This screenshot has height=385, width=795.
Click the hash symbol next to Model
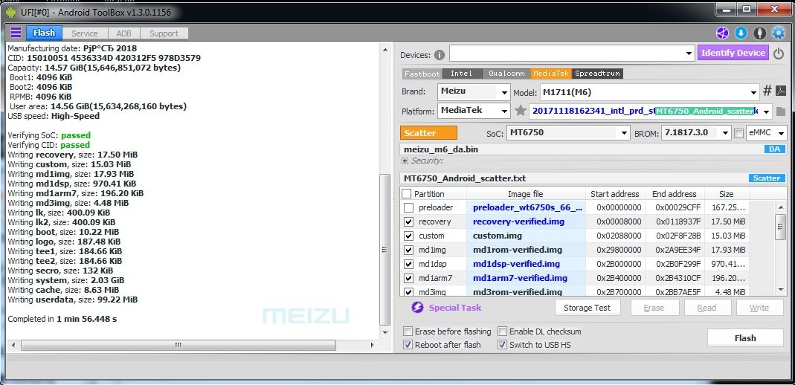pyautogui.click(x=767, y=91)
